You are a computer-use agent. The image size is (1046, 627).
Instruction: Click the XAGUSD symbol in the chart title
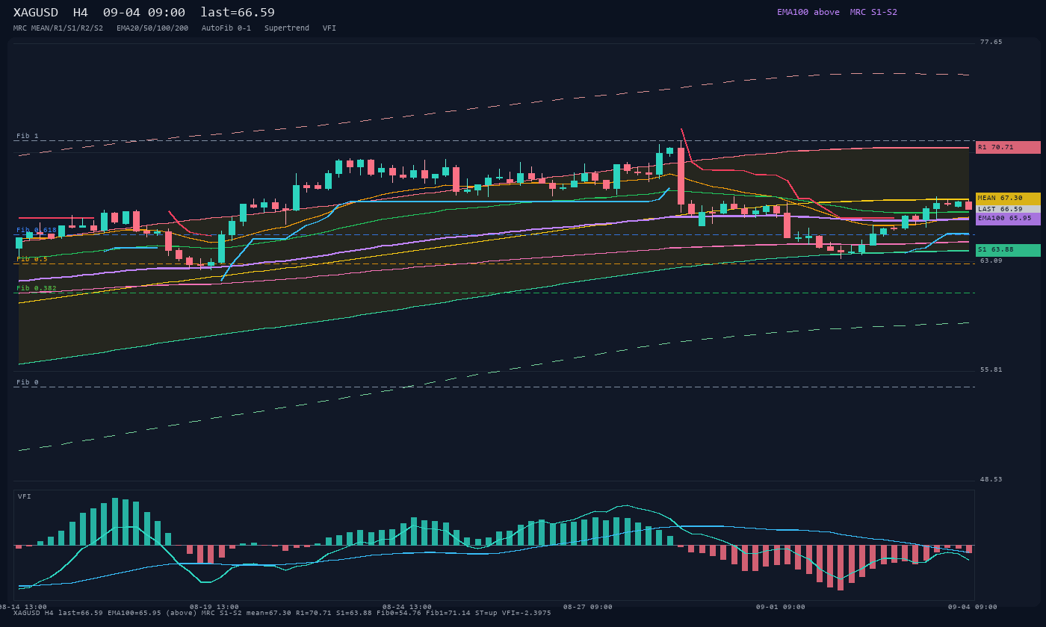click(x=36, y=13)
